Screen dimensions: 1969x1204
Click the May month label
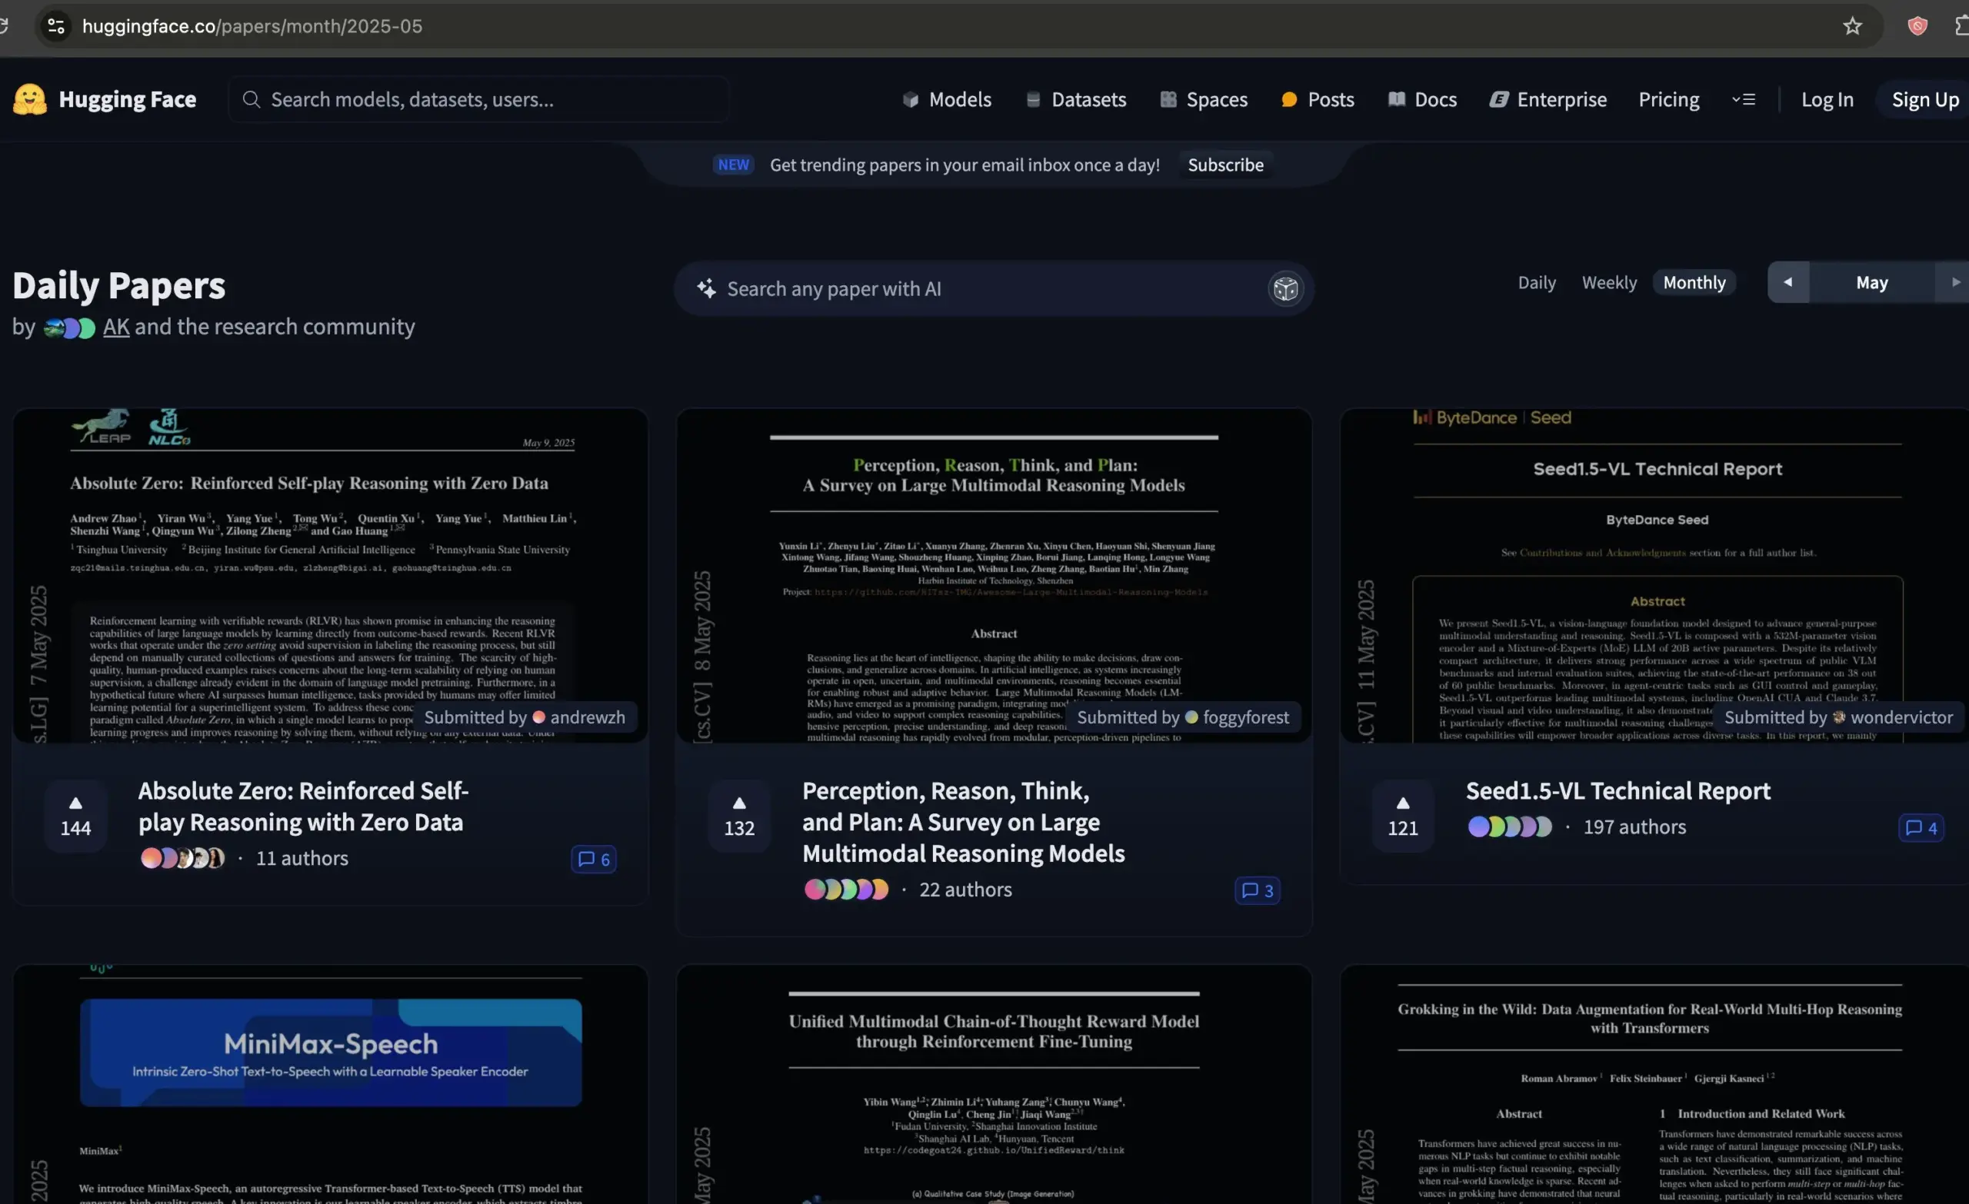click(1871, 282)
